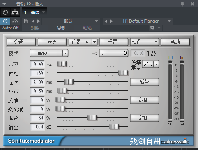This screenshot has height=150, width=198.
Task: Toggle the plugin power button
Action: [x=5, y=21]
